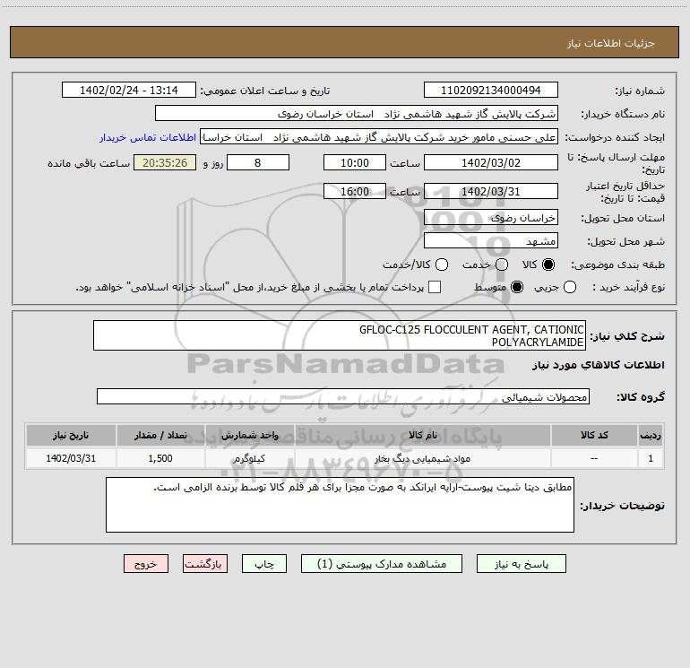690x668 pixels.
Task: Click the unit cell کیلوگرم
Action: click(249, 458)
